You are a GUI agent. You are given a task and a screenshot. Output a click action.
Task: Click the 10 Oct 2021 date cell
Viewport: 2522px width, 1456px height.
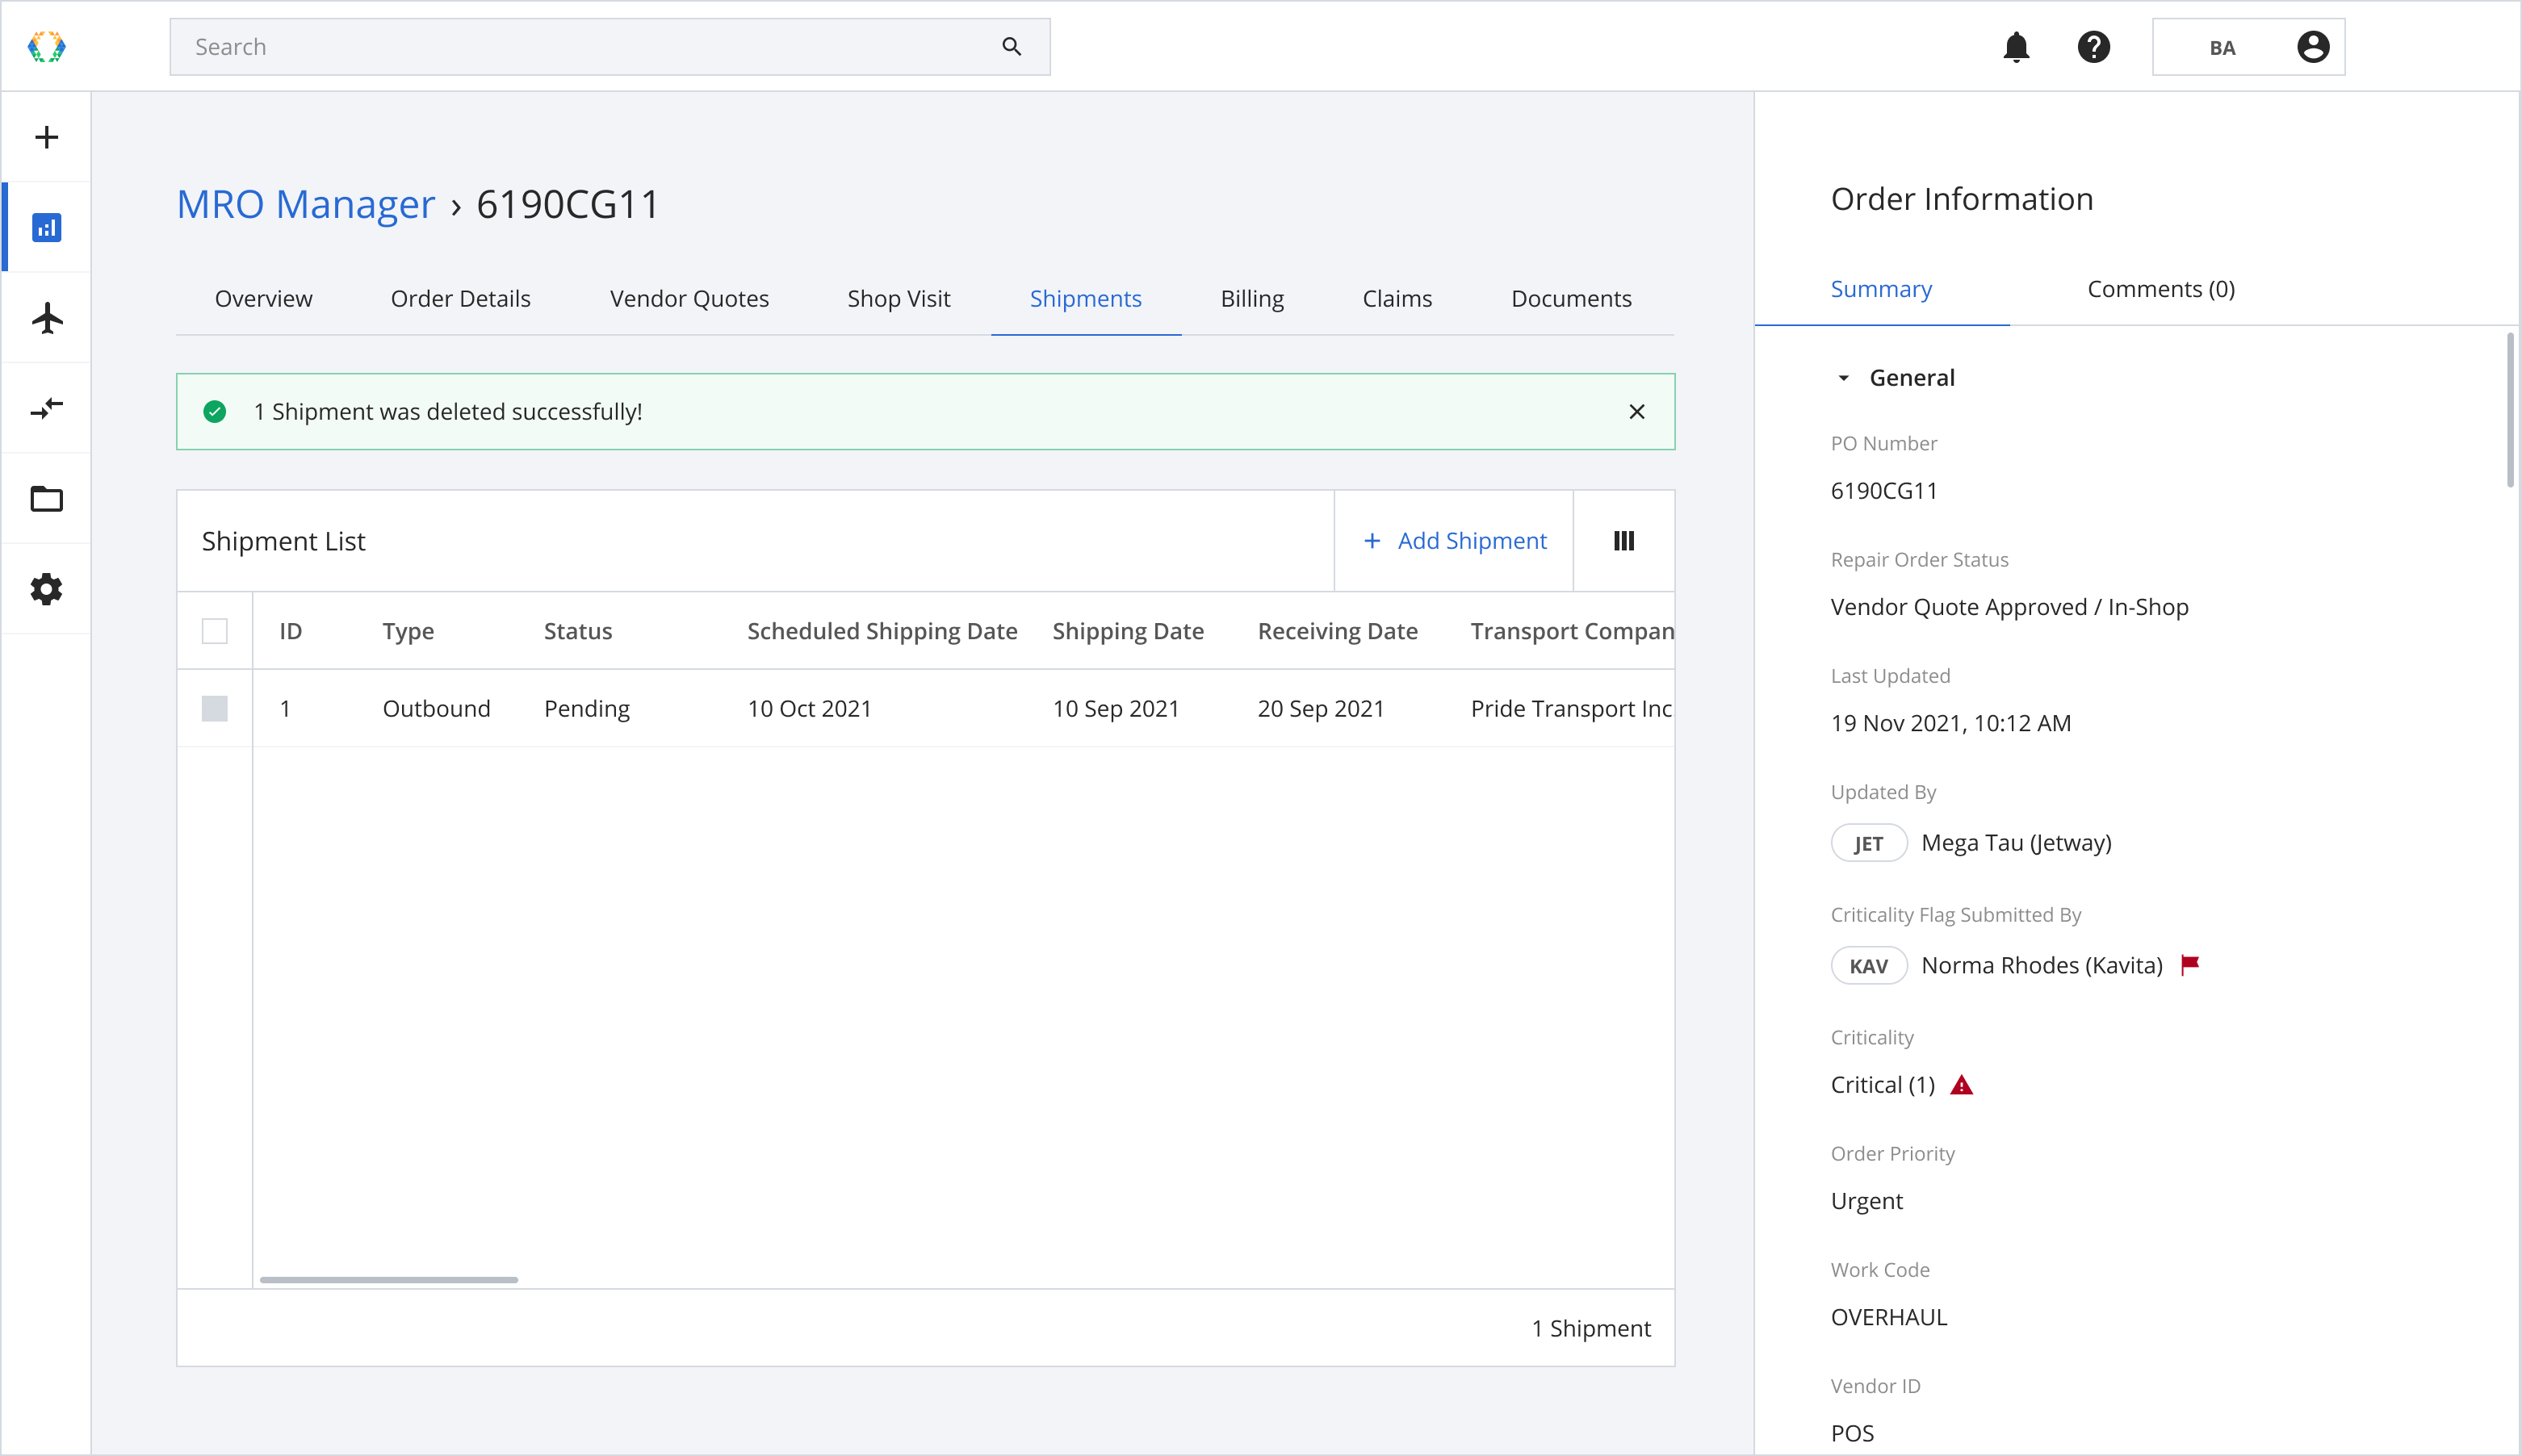point(810,709)
